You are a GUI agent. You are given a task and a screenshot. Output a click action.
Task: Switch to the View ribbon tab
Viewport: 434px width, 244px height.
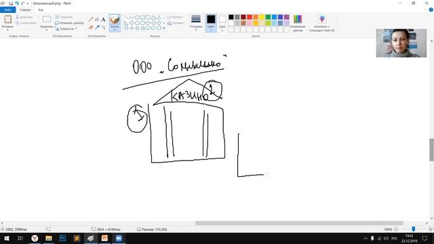(x=41, y=10)
